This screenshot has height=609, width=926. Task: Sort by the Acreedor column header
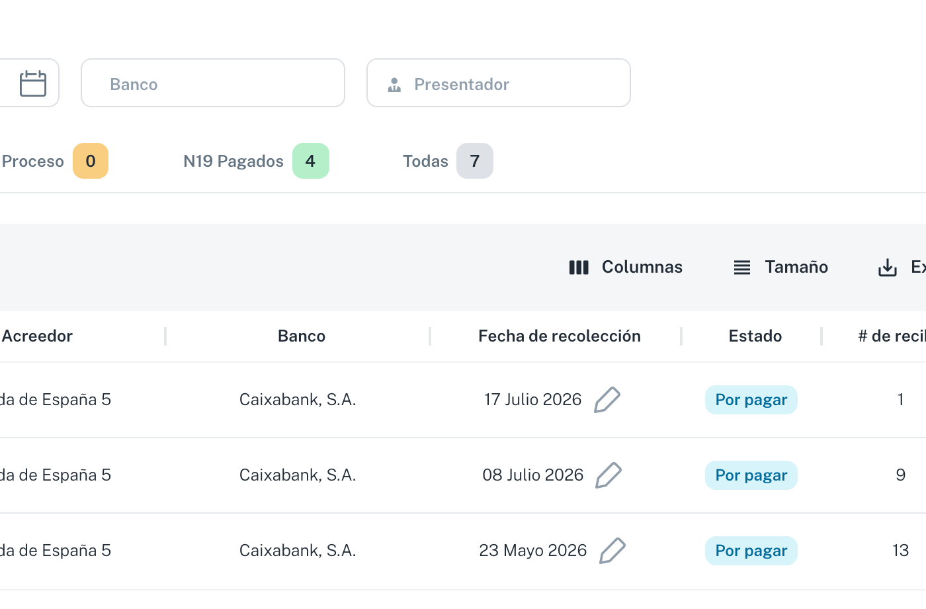point(37,336)
